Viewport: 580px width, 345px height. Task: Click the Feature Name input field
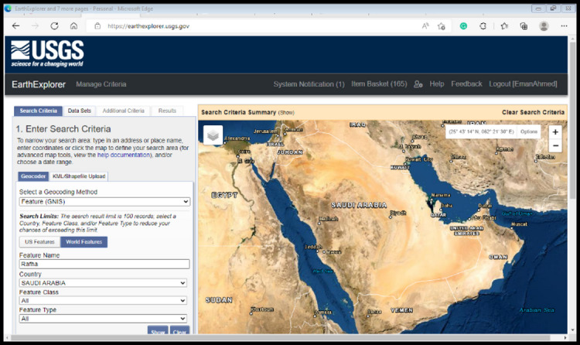pos(104,264)
